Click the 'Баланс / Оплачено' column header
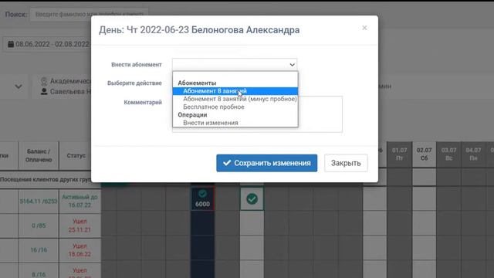 point(39,155)
